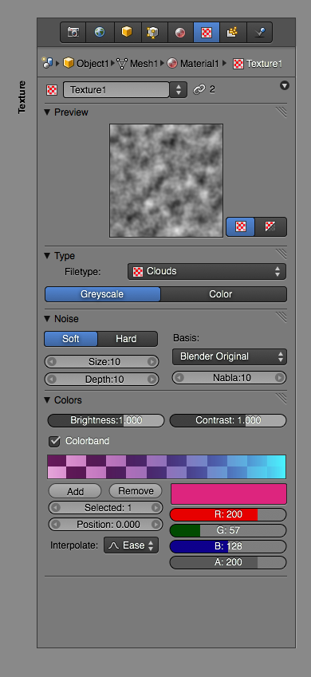
Task: Grab the Noise panel drag grip
Action: 281,317
